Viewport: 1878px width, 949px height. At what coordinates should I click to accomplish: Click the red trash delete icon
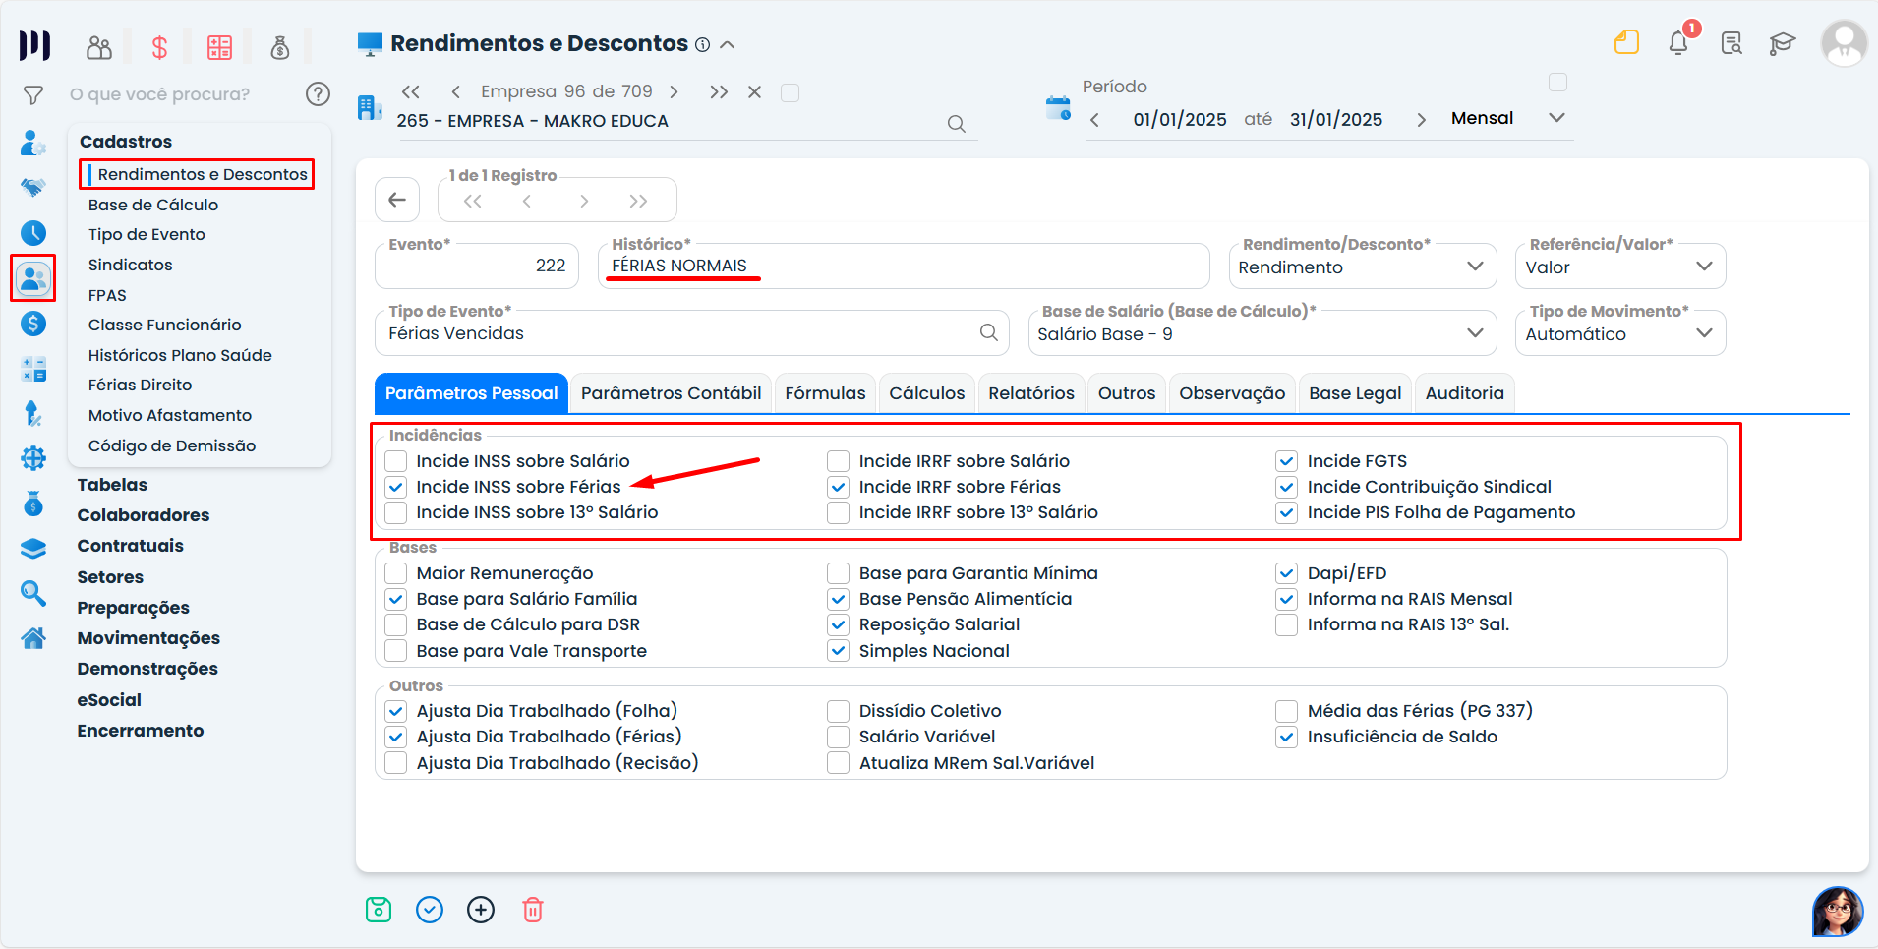tap(532, 910)
